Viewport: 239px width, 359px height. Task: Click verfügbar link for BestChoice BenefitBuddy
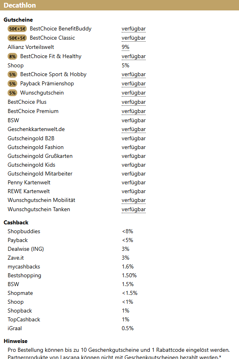134,29
